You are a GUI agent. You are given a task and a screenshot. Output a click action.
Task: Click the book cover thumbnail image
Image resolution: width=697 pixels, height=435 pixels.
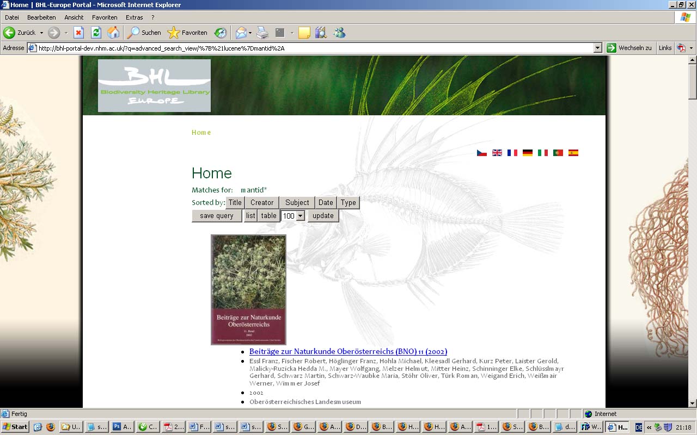coord(248,289)
